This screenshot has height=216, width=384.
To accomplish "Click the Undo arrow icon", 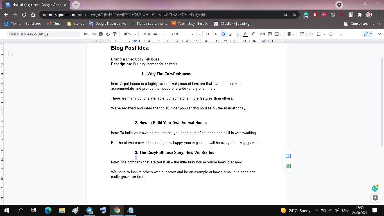I will tap(86, 34).
